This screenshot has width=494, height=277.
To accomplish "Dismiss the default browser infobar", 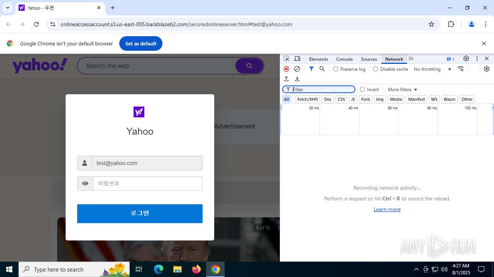I will point(484,43).
